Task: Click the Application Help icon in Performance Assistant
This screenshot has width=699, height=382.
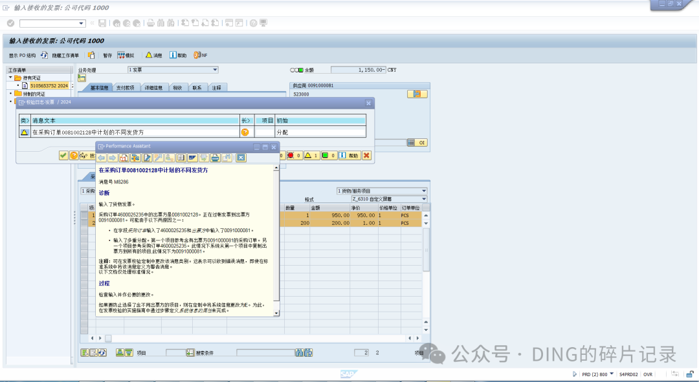Action: point(124,158)
